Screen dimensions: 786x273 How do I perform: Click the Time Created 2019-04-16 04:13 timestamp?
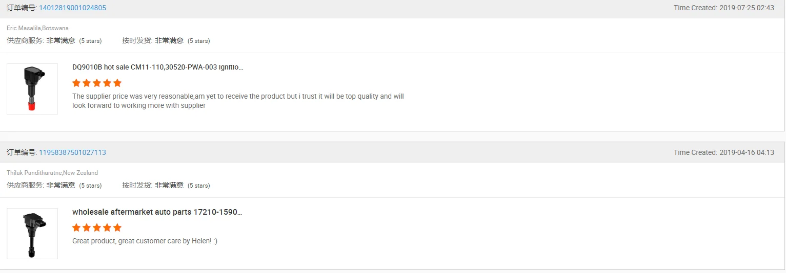click(x=723, y=153)
